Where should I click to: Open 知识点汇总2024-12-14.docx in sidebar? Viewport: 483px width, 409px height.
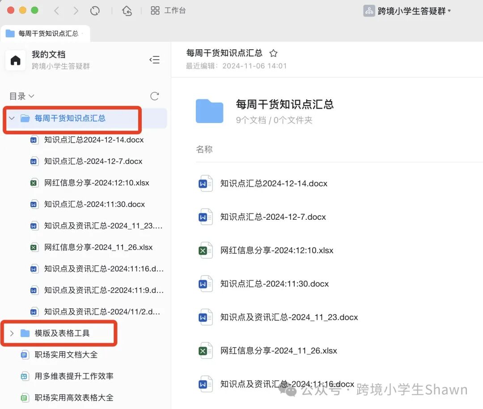(94, 140)
